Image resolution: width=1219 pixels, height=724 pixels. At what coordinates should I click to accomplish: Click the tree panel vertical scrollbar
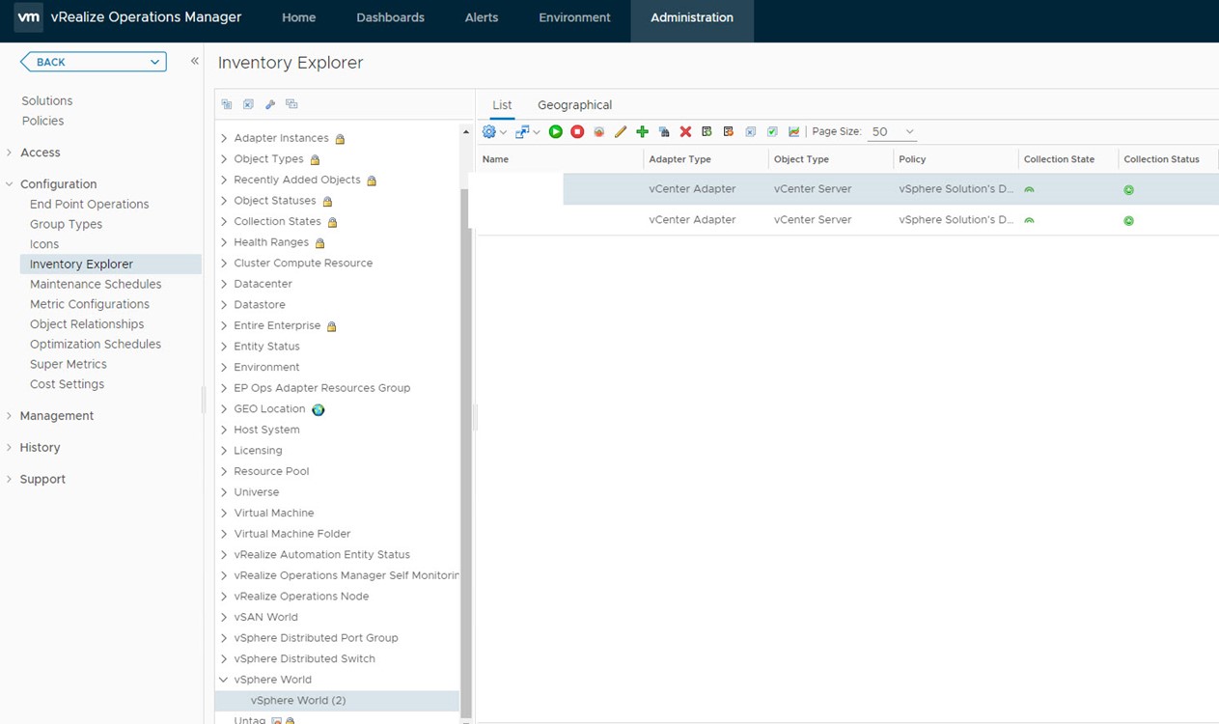466,454
